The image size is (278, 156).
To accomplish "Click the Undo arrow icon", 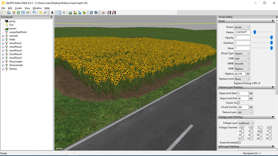I will click(40, 13).
